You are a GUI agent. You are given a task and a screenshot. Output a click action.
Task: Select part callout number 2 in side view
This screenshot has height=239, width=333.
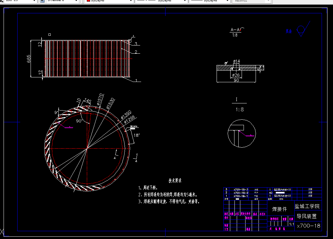(x=136, y=52)
